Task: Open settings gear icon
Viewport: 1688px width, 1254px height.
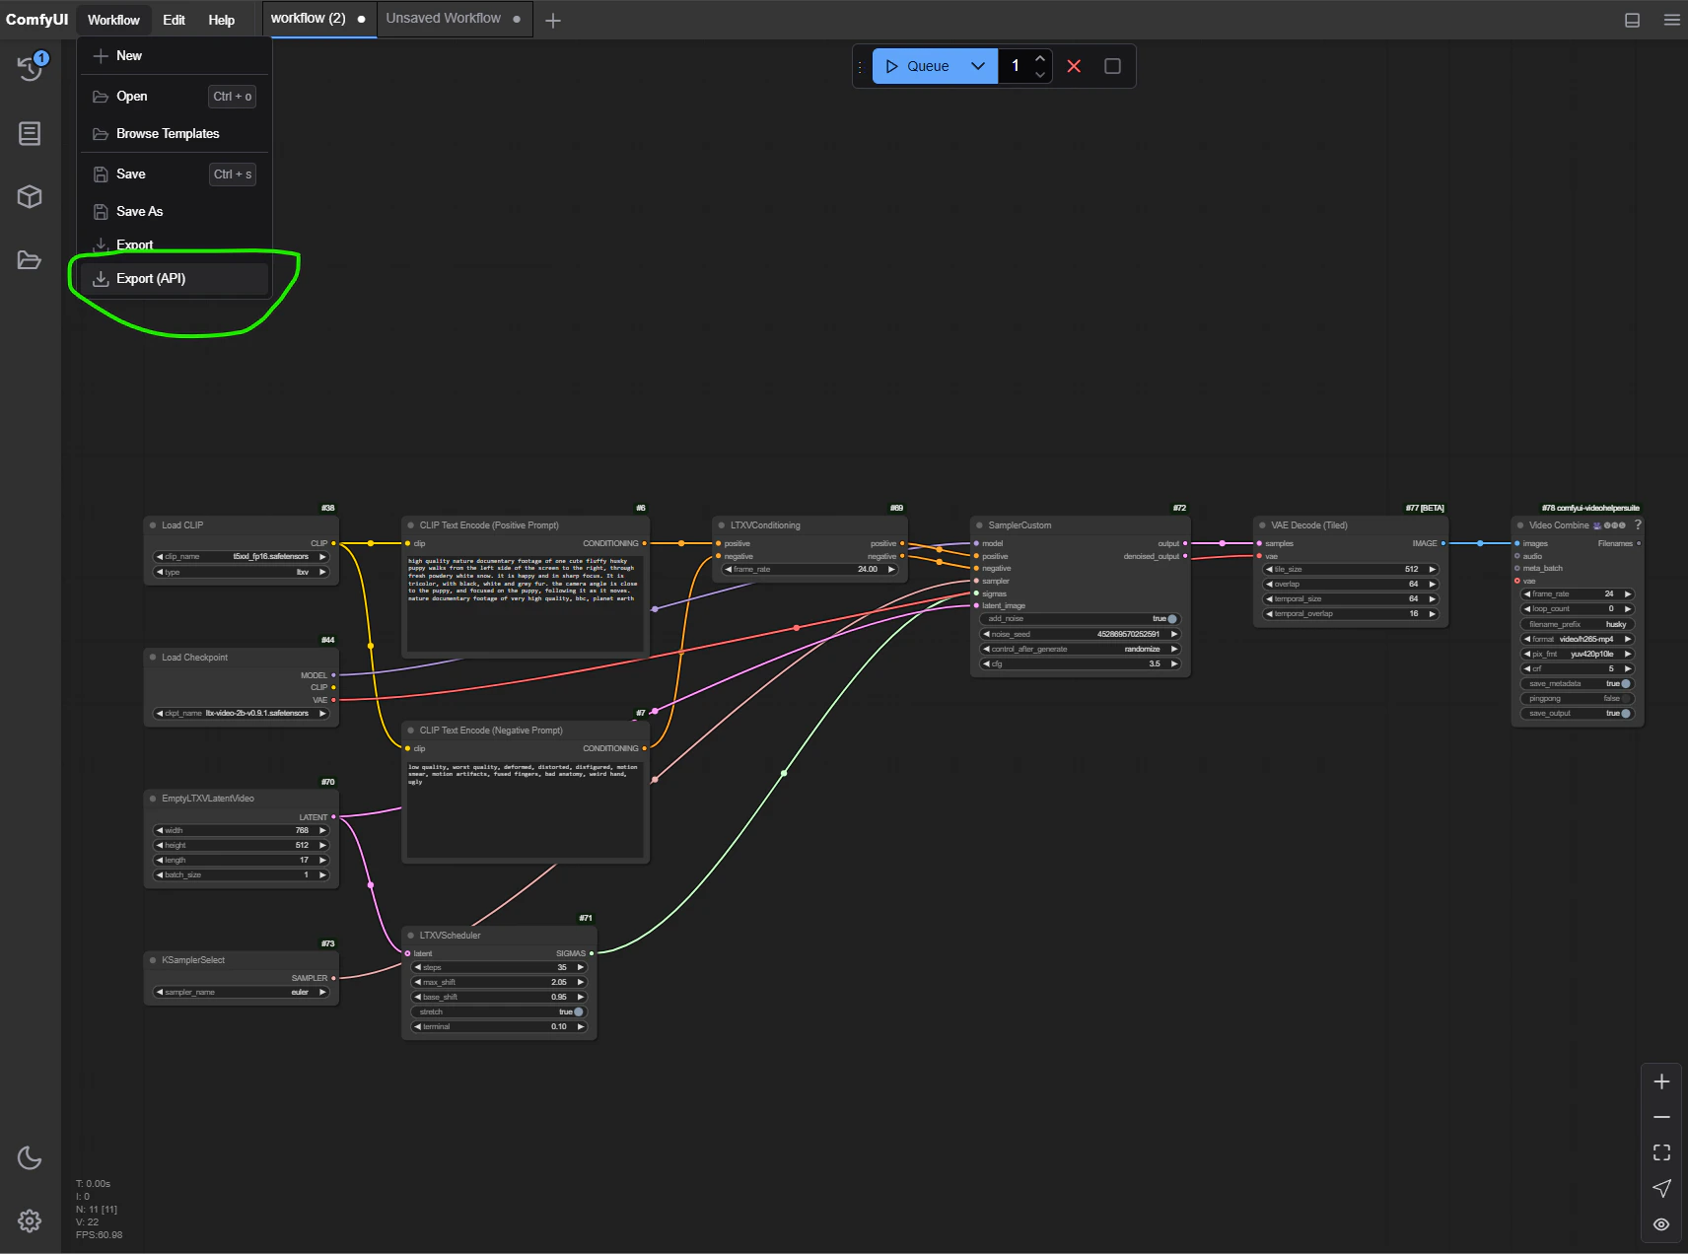Action: tap(30, 1221)
